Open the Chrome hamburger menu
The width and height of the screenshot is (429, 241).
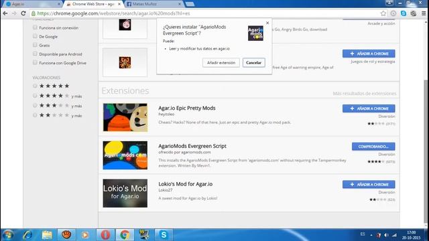pyautogui.click(x=424, y=13)
